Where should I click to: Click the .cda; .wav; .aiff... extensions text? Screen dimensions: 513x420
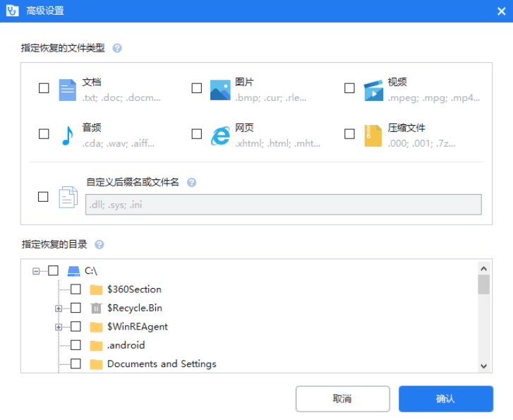pos(118,144)
